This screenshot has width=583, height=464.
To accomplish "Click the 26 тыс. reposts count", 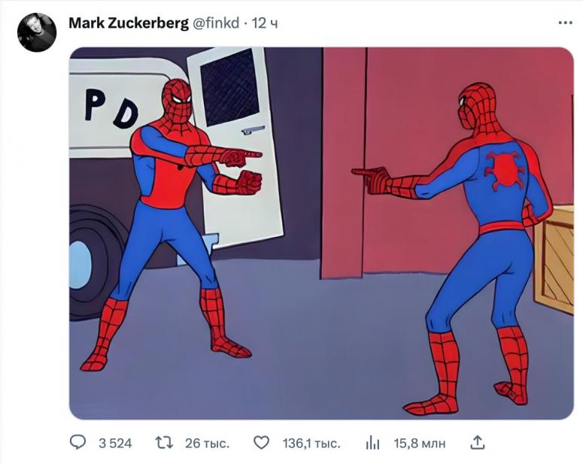I will [207, 443].
